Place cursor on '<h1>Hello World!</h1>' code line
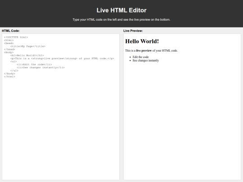Viewport: 243px width, 182px height. [27, 55]
